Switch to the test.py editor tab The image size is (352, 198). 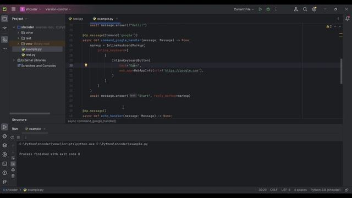coord(76,19)
